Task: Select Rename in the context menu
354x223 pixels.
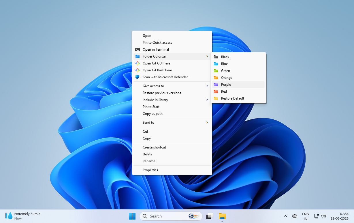Action: click(172, 161)
